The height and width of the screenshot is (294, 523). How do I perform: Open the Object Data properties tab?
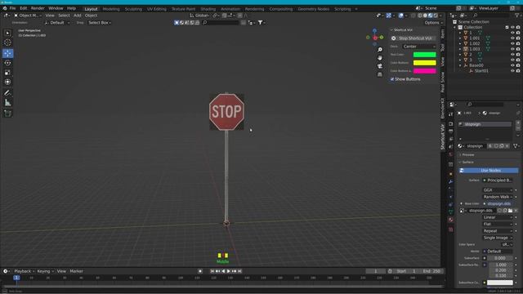450,212
